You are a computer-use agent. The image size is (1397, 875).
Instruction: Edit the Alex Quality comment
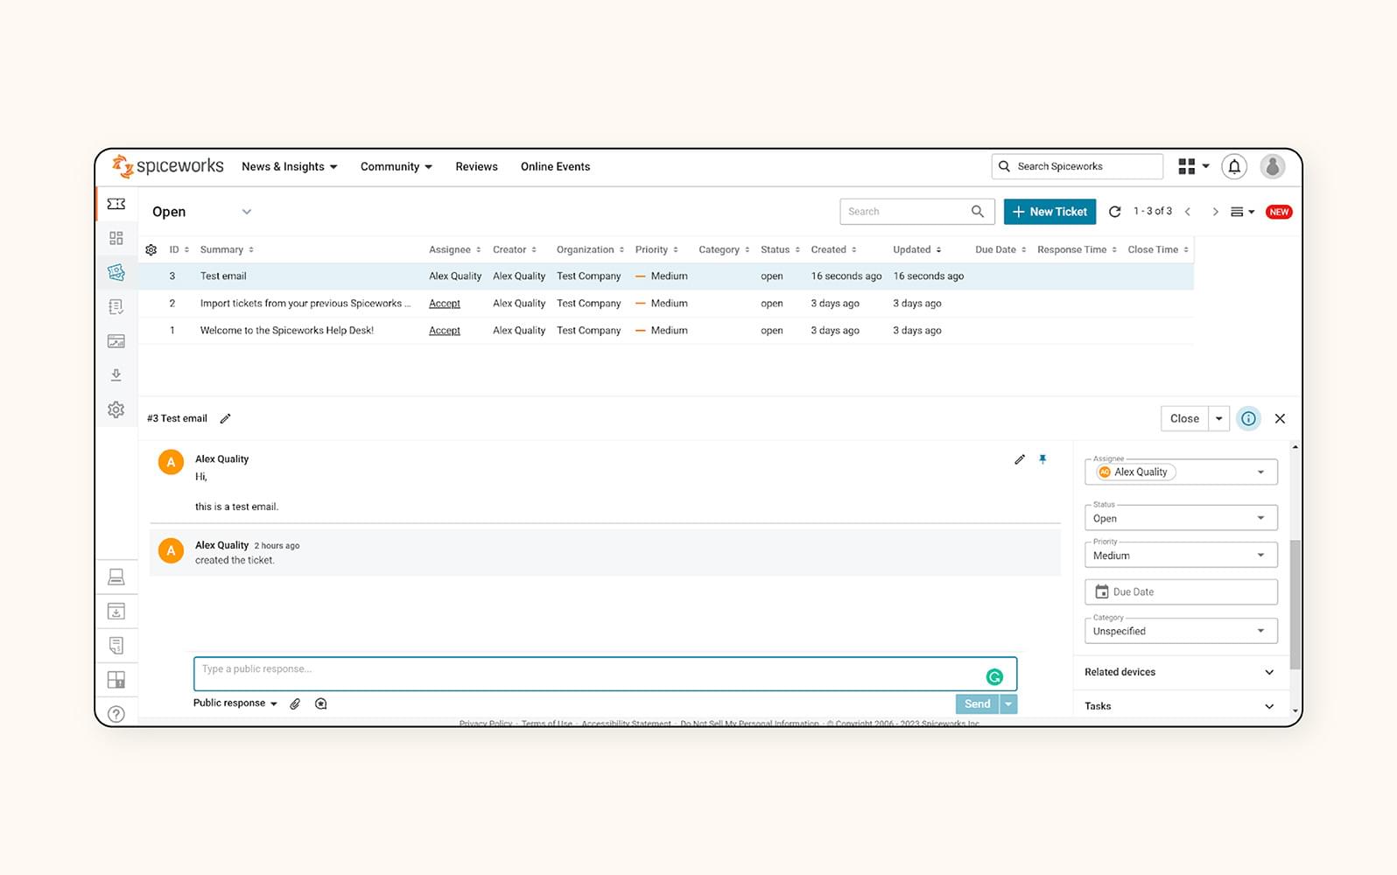[1020, 459]
